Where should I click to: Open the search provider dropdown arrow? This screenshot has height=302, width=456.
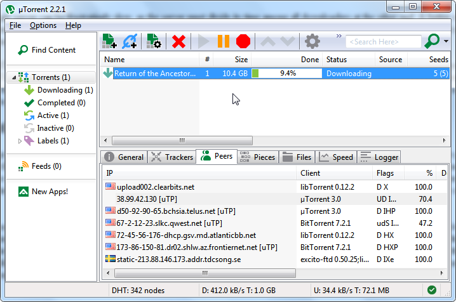[446, 41]
